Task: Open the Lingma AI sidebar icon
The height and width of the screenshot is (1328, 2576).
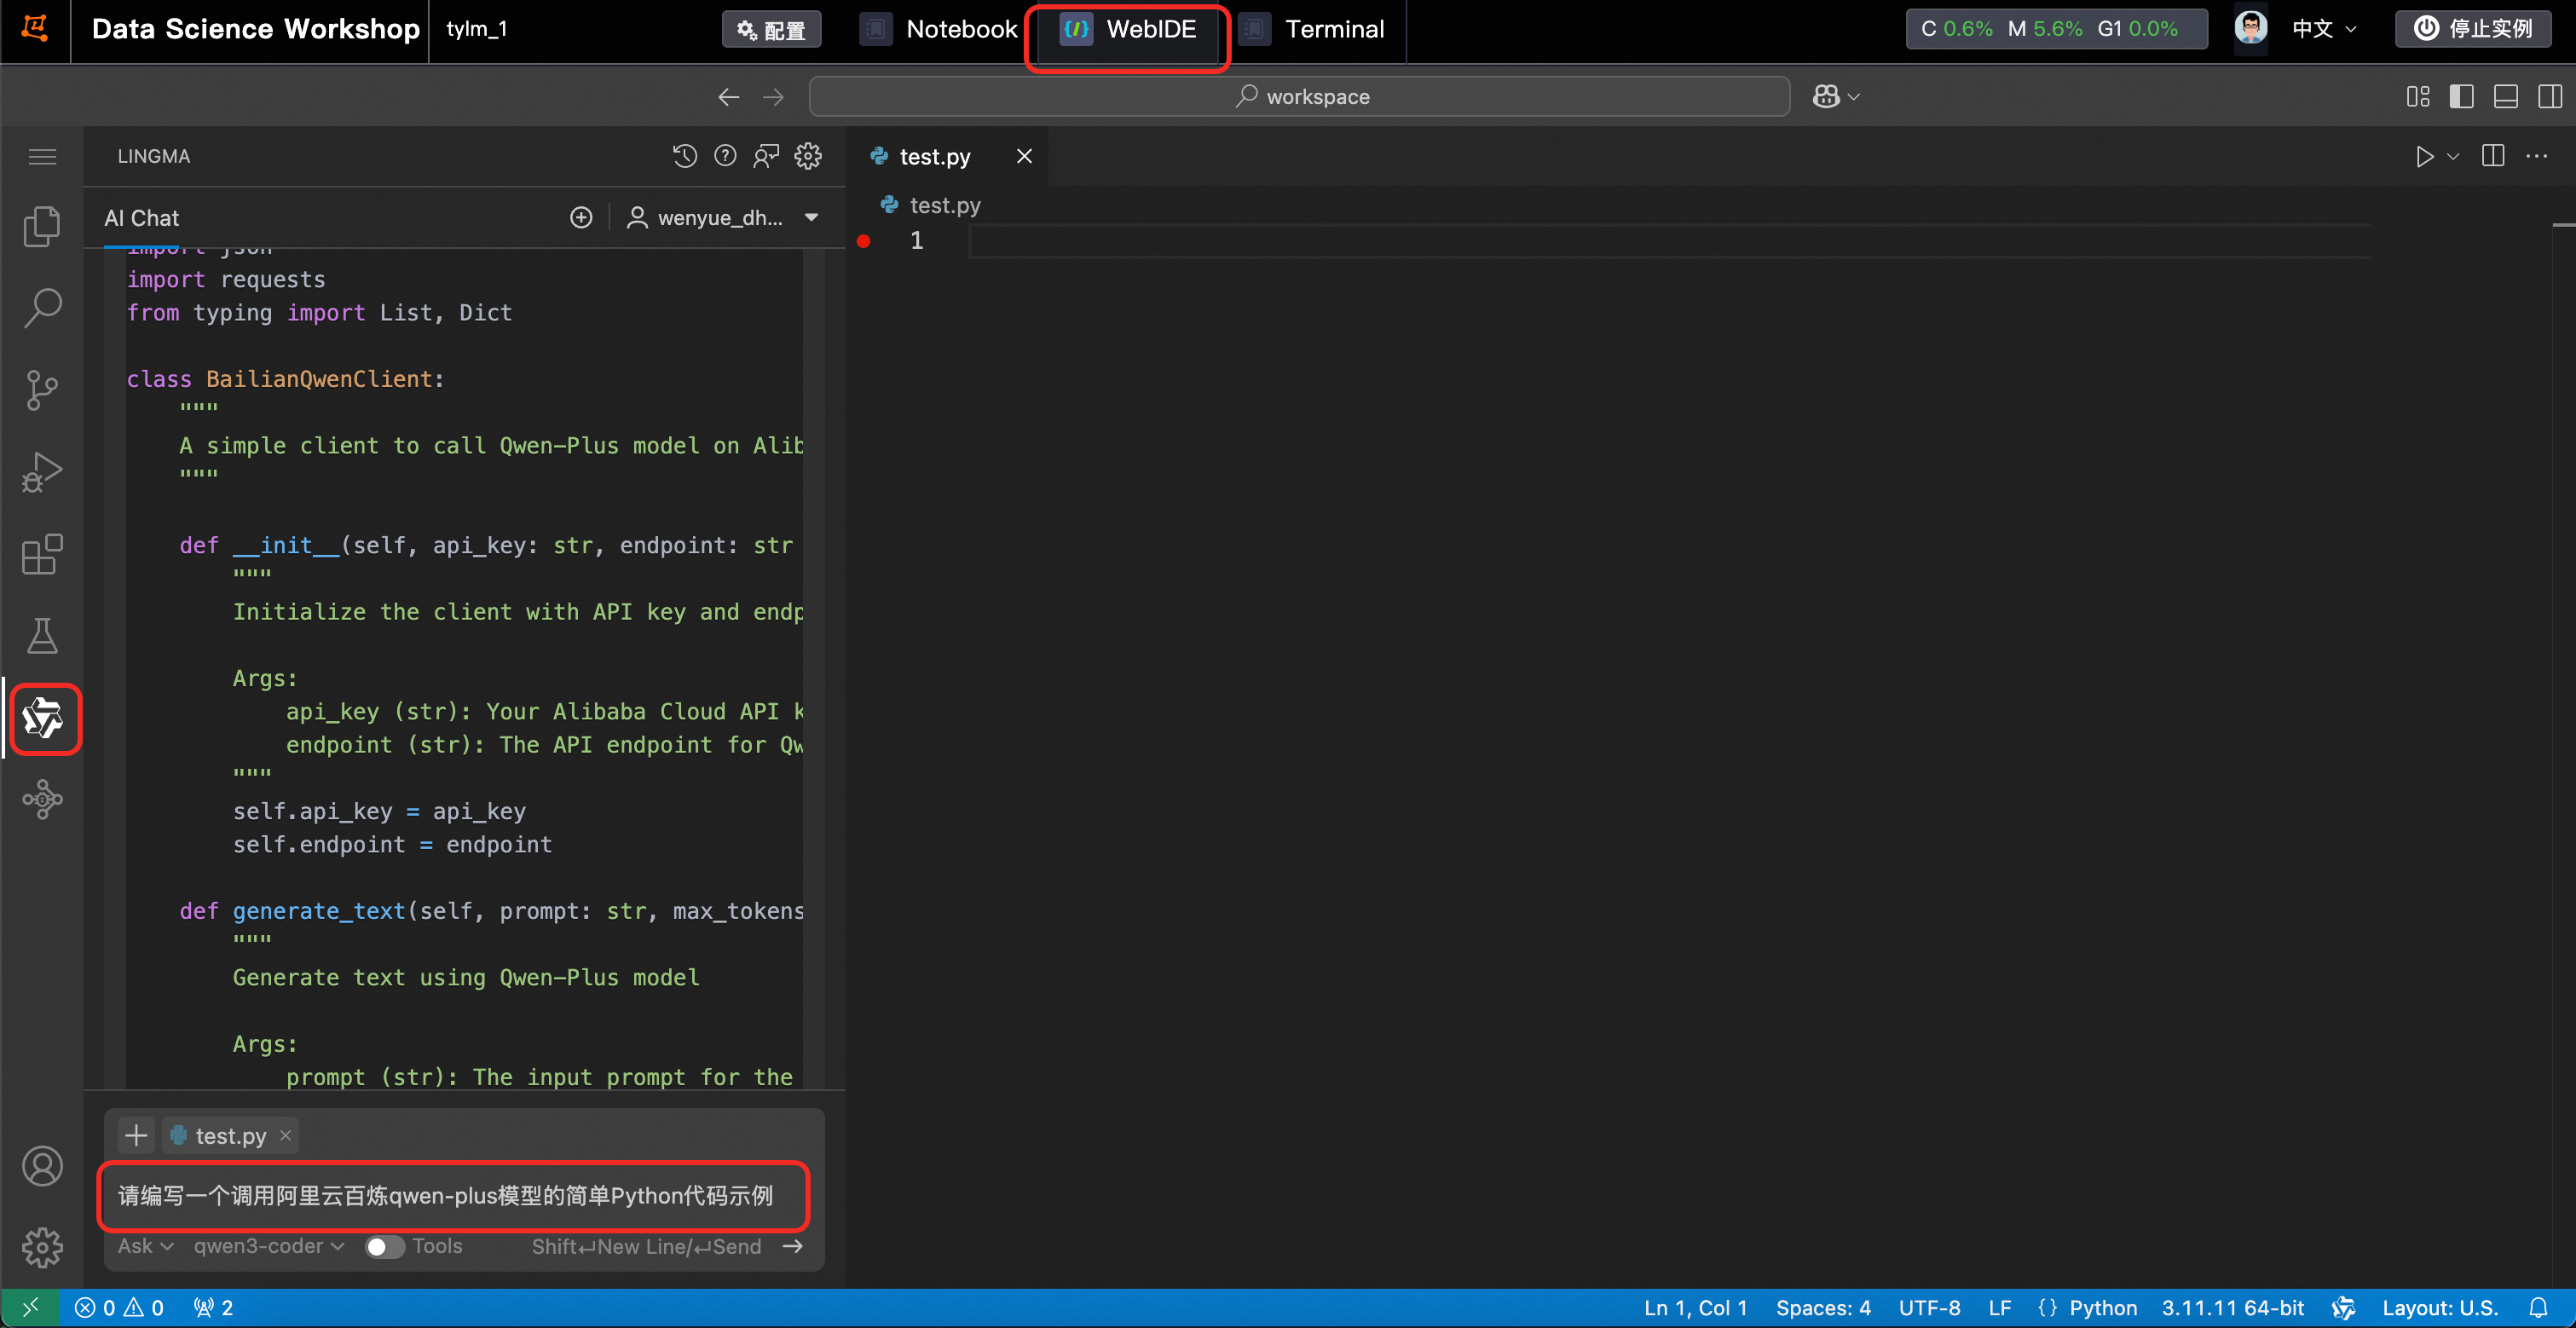Action: 43,718
